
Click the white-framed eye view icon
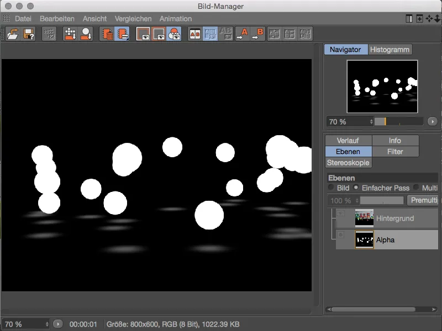coord(143,34)
